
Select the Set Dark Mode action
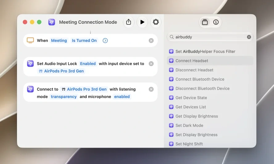[x=210, y=125]
